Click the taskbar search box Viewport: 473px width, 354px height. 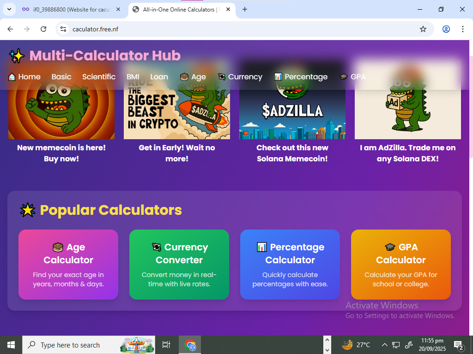coord(89,345)
